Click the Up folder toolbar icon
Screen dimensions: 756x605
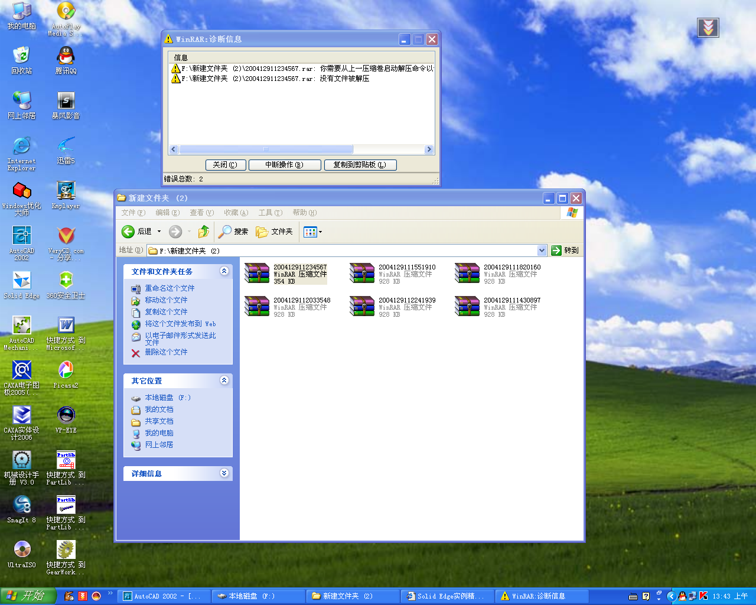204,232
